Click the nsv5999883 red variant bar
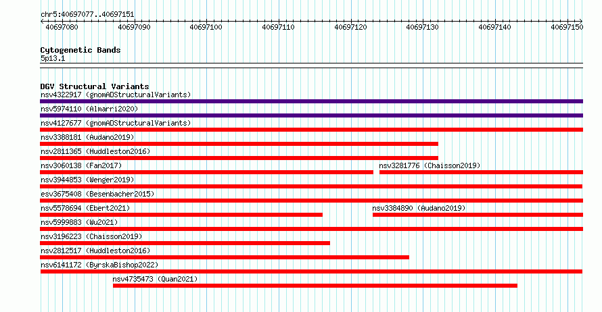Screen dimensions: 602x312 pyautogui.click(x=311, y=229)
